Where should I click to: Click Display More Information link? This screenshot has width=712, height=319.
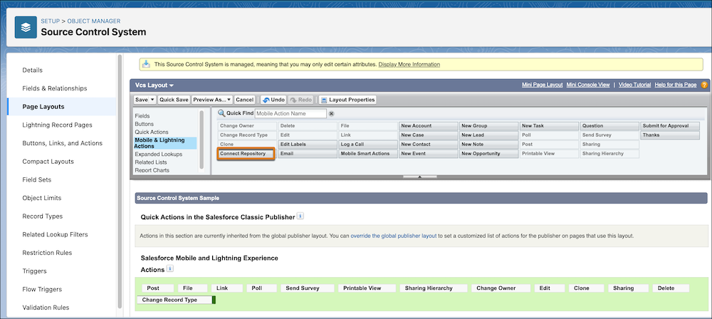point(409,65)
